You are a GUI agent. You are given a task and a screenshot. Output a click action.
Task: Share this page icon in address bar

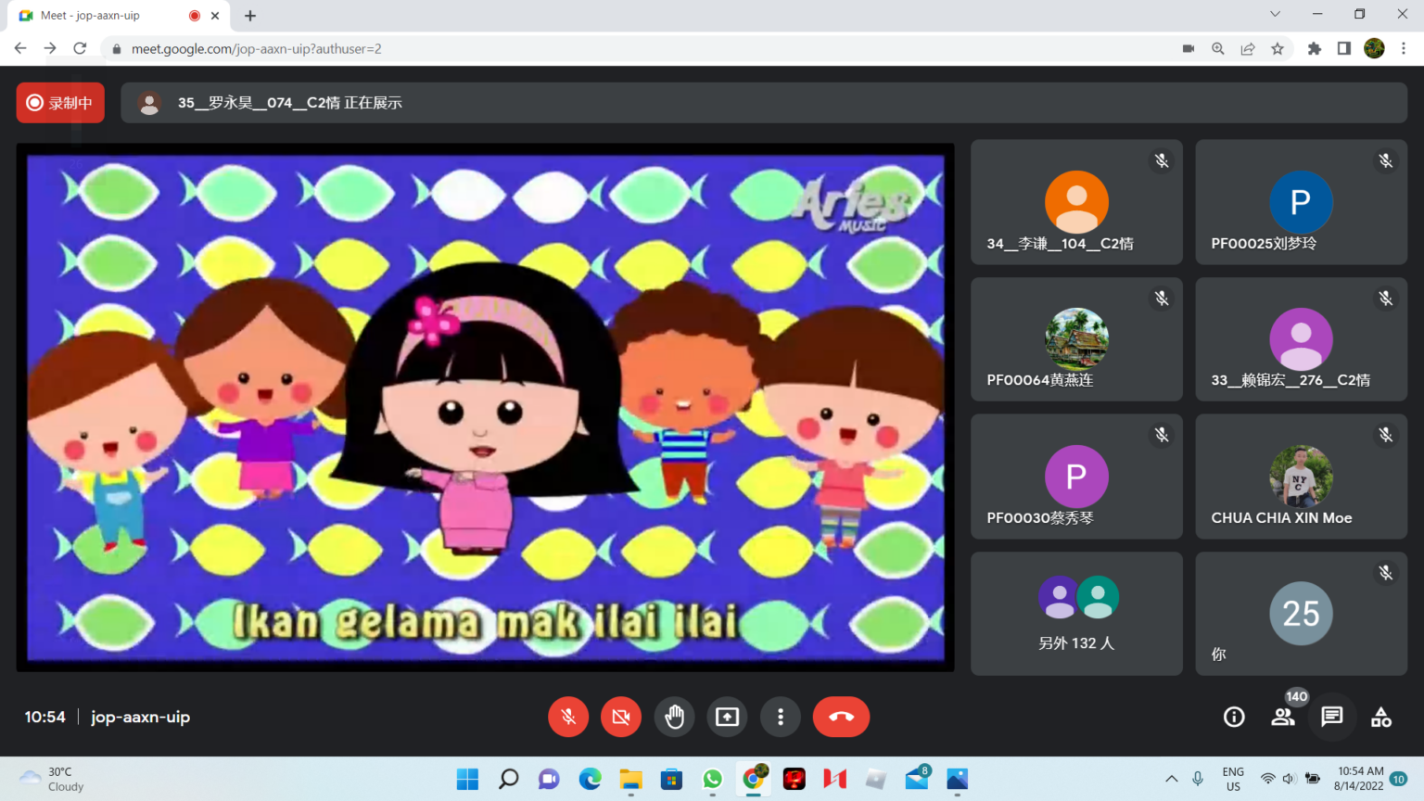(x=1248, y=48)
